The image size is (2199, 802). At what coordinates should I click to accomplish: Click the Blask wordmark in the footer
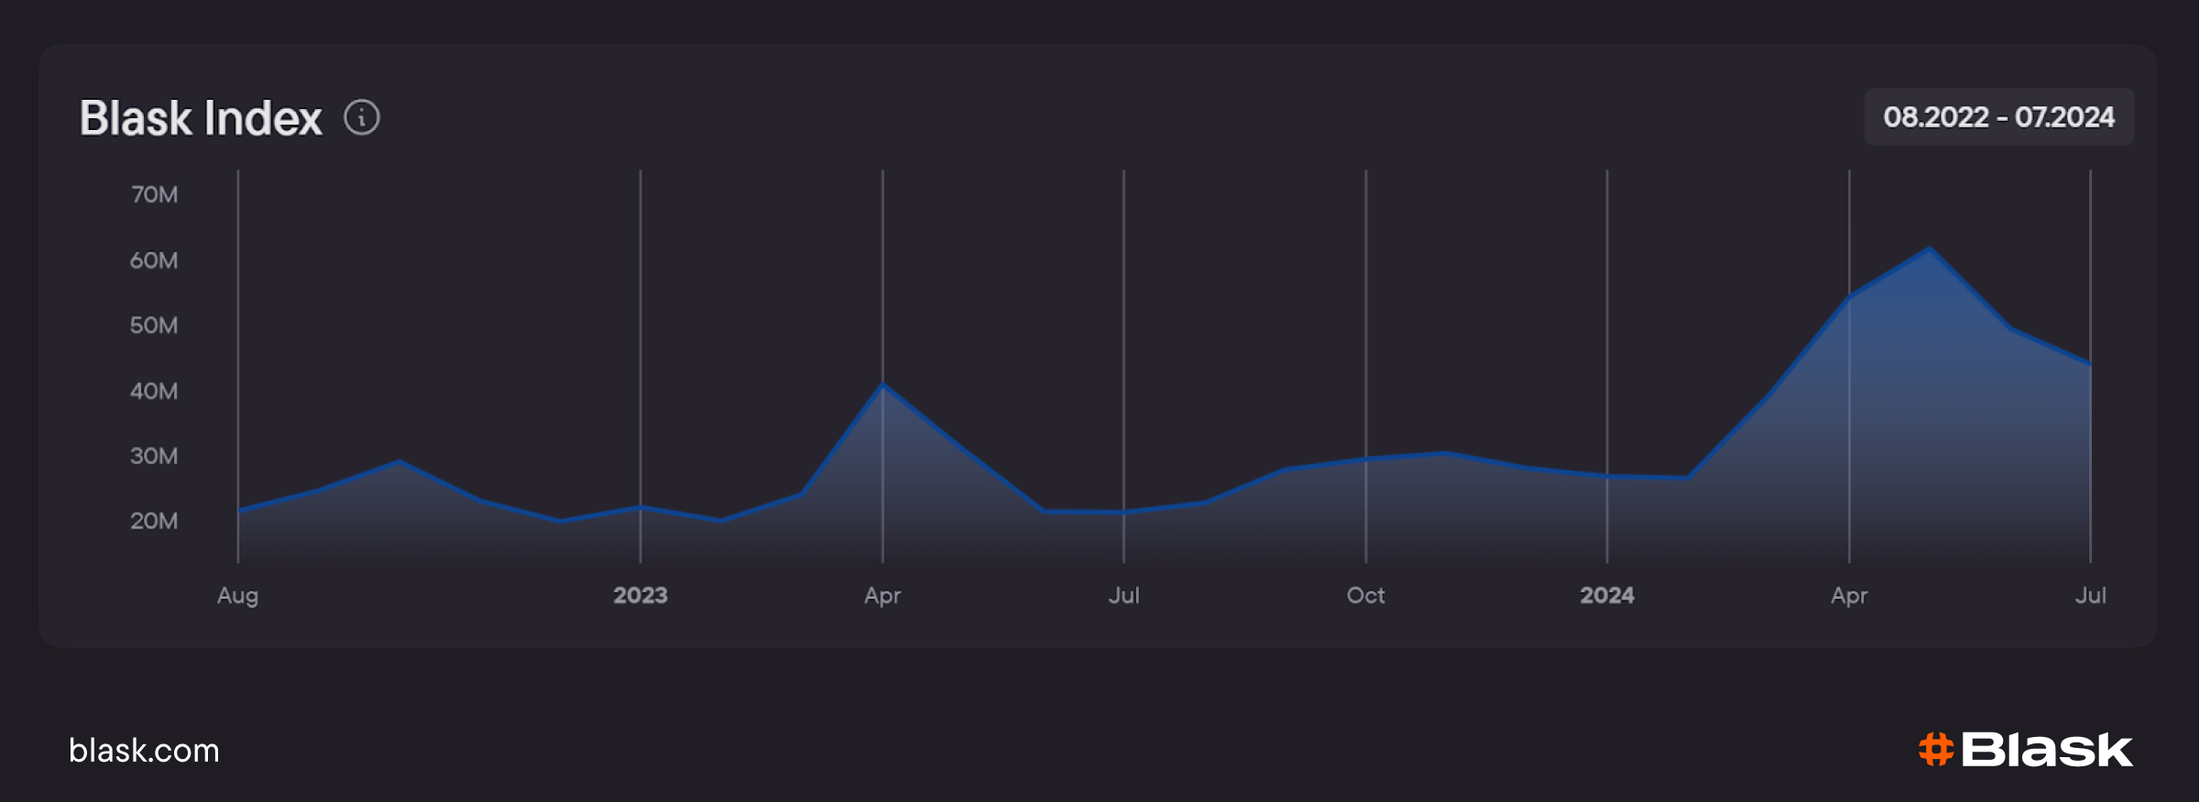(x=2047, y=750)
